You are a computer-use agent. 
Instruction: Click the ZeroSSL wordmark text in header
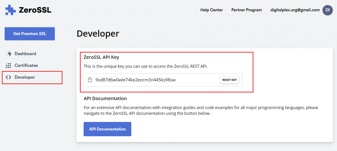(x=35, y=10)
